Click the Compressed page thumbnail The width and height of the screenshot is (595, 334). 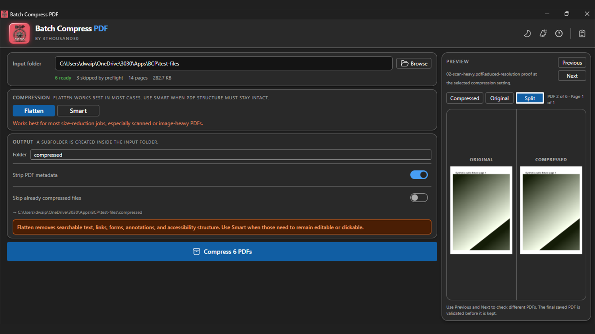[x=551, y=210]
